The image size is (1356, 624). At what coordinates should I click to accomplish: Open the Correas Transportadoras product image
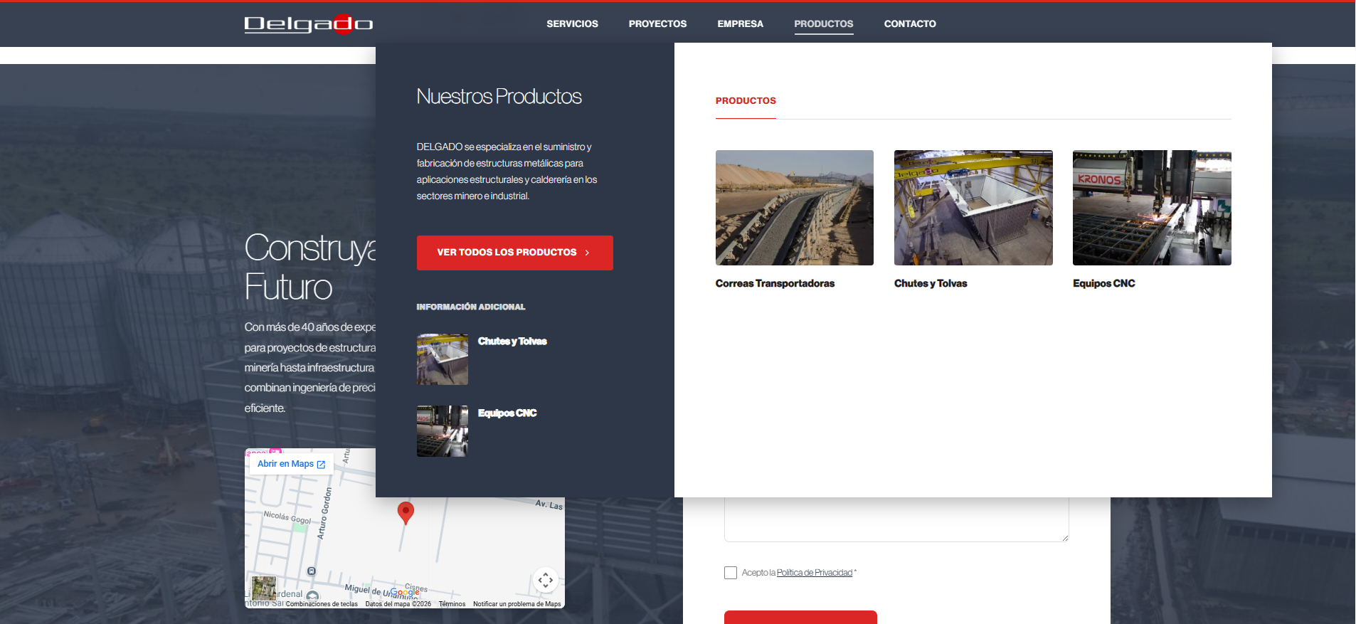[x=794, y=208]
